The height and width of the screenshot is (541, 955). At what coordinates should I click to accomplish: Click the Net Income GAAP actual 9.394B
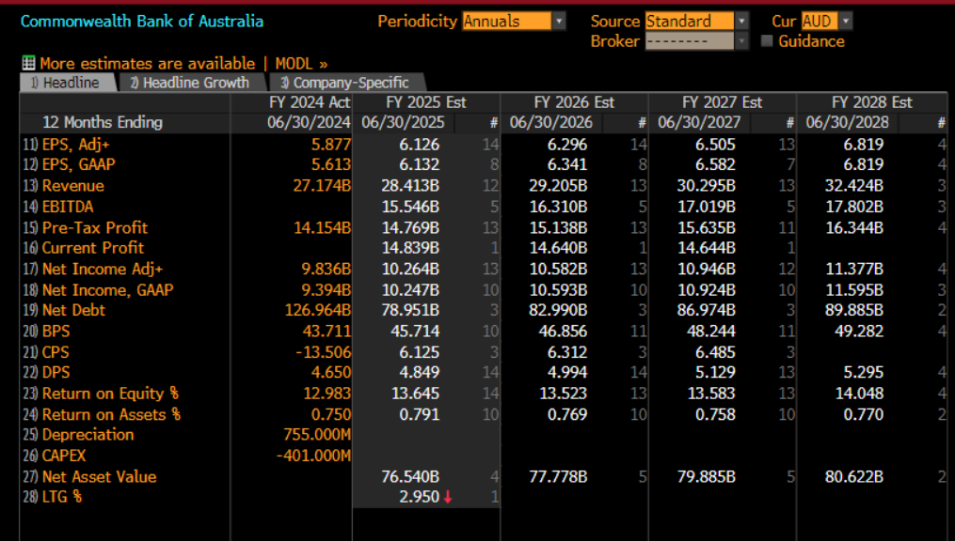tap(326, 290)
